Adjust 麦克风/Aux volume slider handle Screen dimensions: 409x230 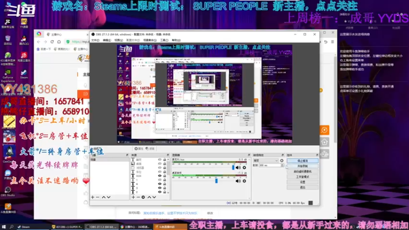233,168
